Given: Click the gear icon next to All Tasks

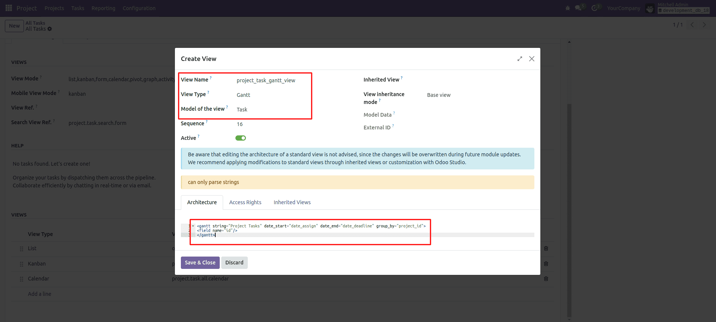Looking at the screenshot, I should click(50, 29).
